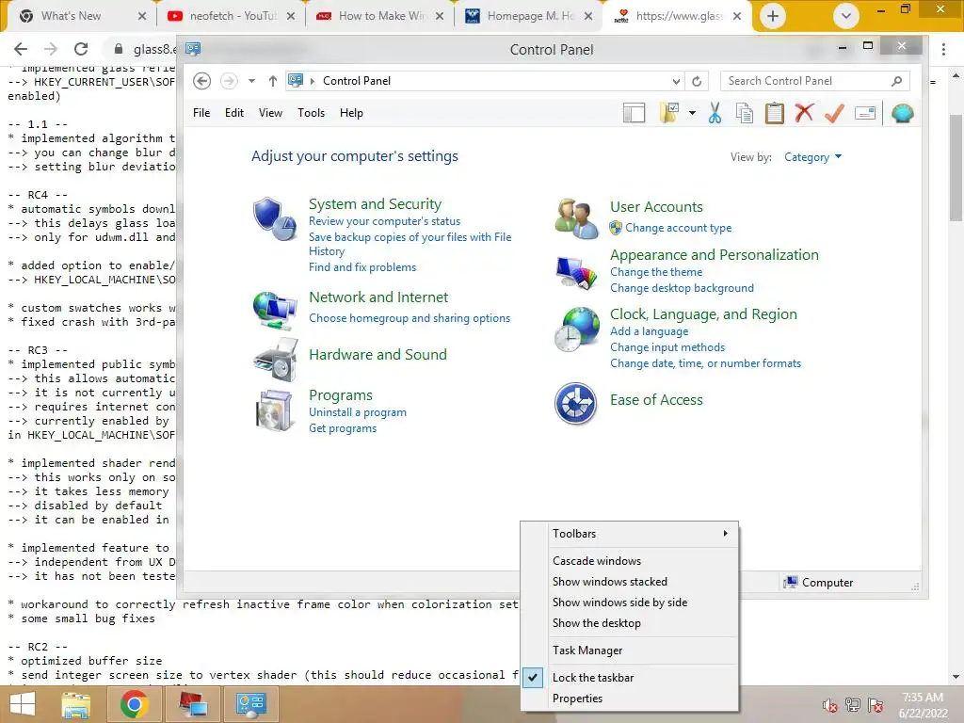Image resolution: width=964 pixels, height=723 pixels.
Task: Click the folder options toolbar icon
Action: pos(669,113)
